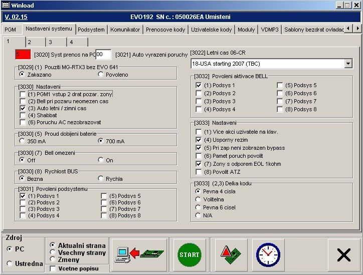
Task: Click the red color indicator box
Action: pyautogui.click(x=23, y=54)
